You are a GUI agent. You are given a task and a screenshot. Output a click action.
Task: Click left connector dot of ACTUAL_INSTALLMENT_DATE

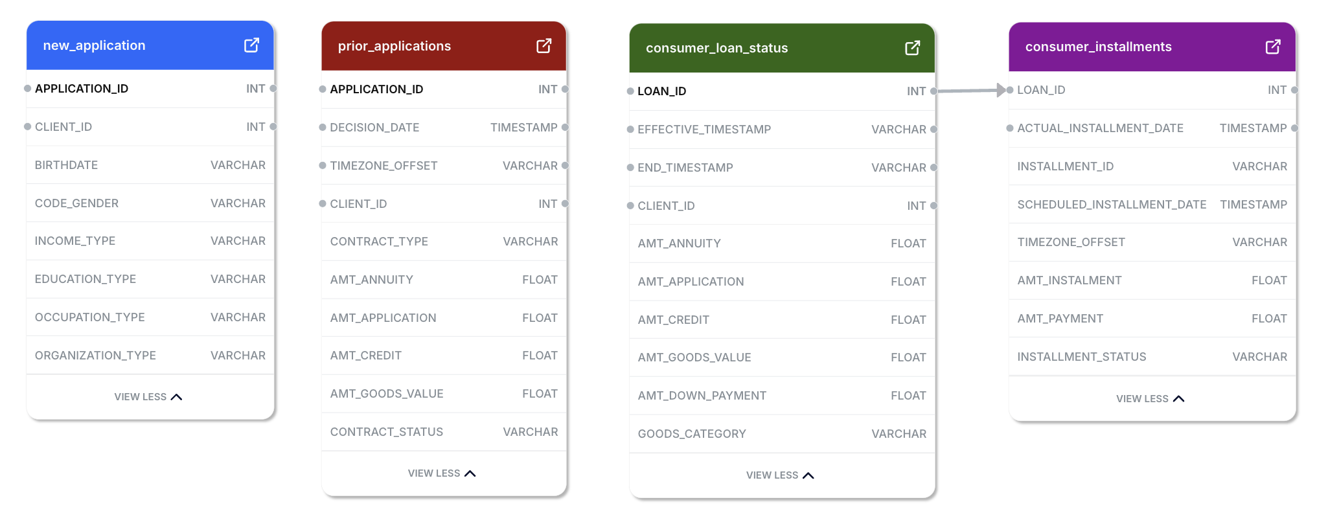(x=1010, y=128)
